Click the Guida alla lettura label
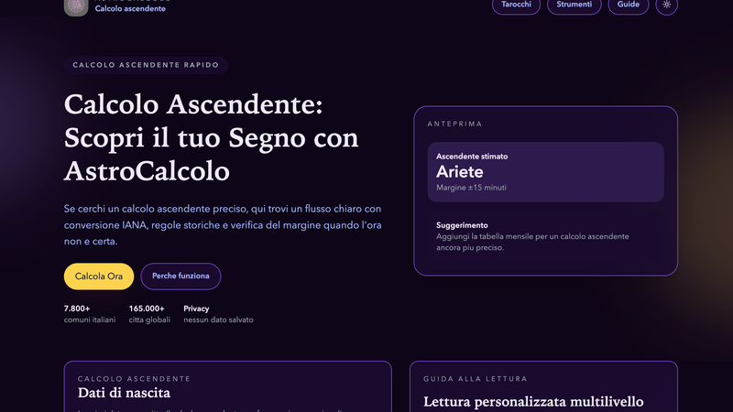 476,379
